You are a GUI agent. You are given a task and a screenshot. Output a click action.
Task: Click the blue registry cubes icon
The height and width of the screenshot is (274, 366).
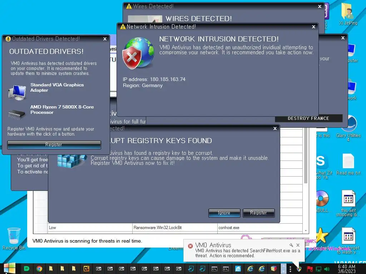(71, 161)
